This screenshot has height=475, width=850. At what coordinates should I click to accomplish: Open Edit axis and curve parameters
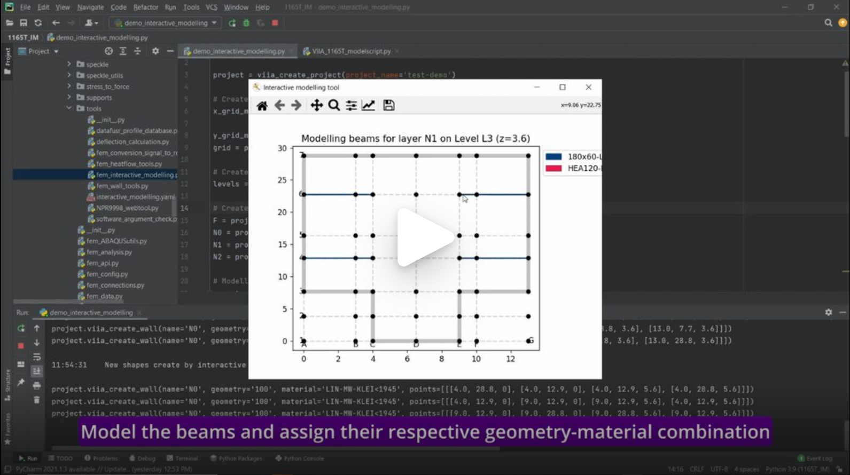[x=368, y=106]
